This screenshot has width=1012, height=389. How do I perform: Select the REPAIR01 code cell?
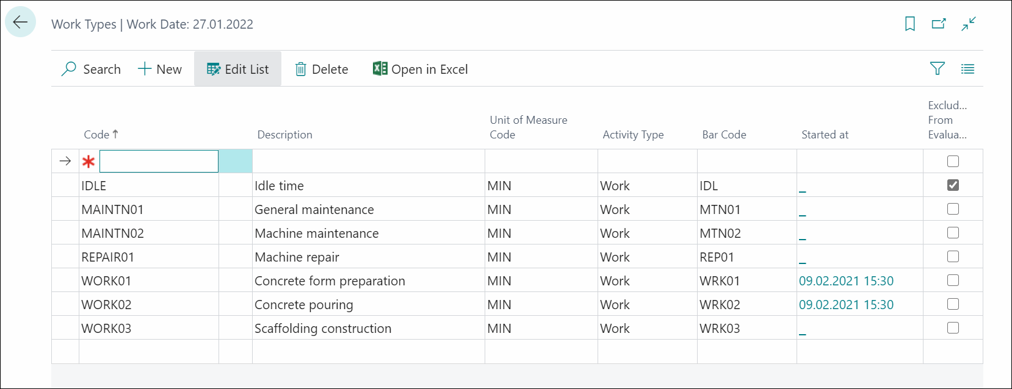coord(149,257)
